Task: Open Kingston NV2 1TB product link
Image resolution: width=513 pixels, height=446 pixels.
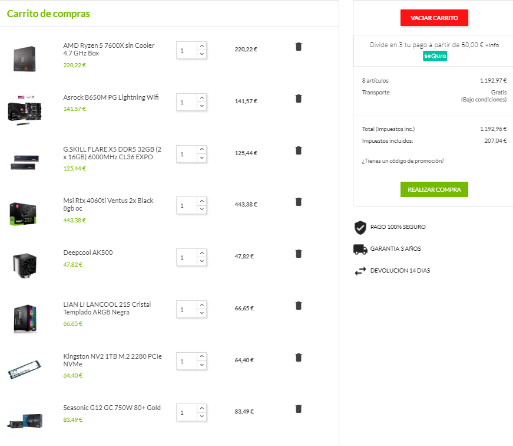Action: (112, 360)
